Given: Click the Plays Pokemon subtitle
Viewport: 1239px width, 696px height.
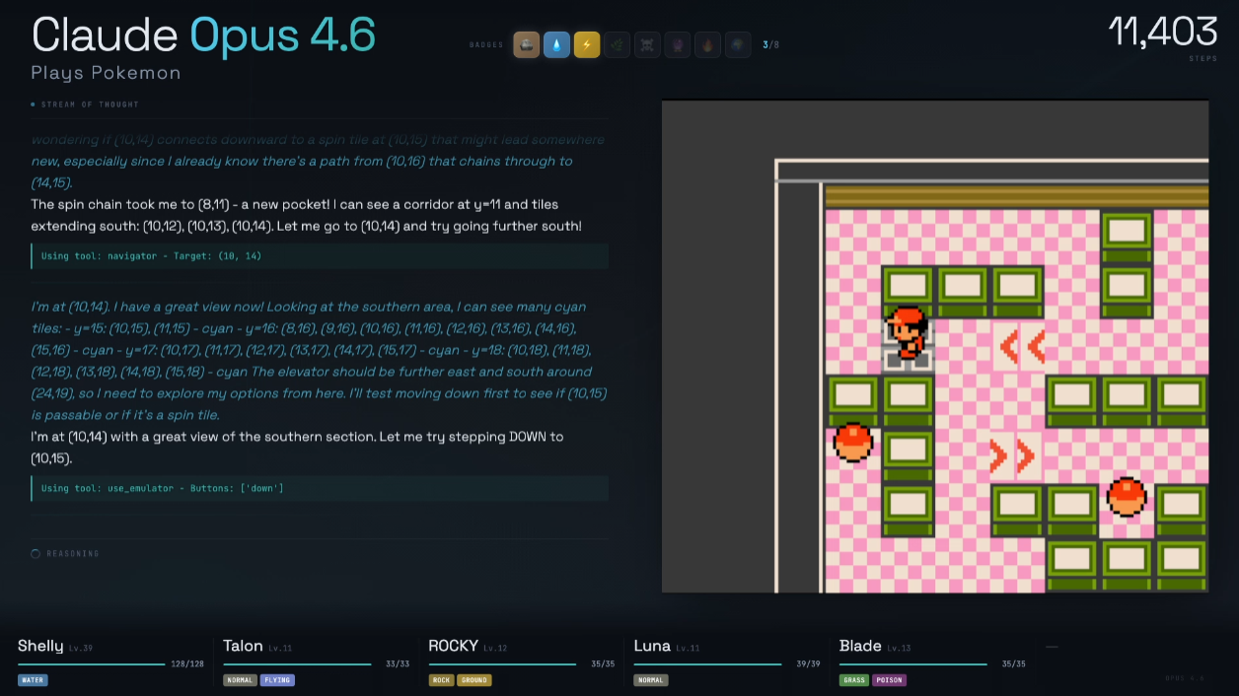Looking at the screenshot, I should coord(106,73).
